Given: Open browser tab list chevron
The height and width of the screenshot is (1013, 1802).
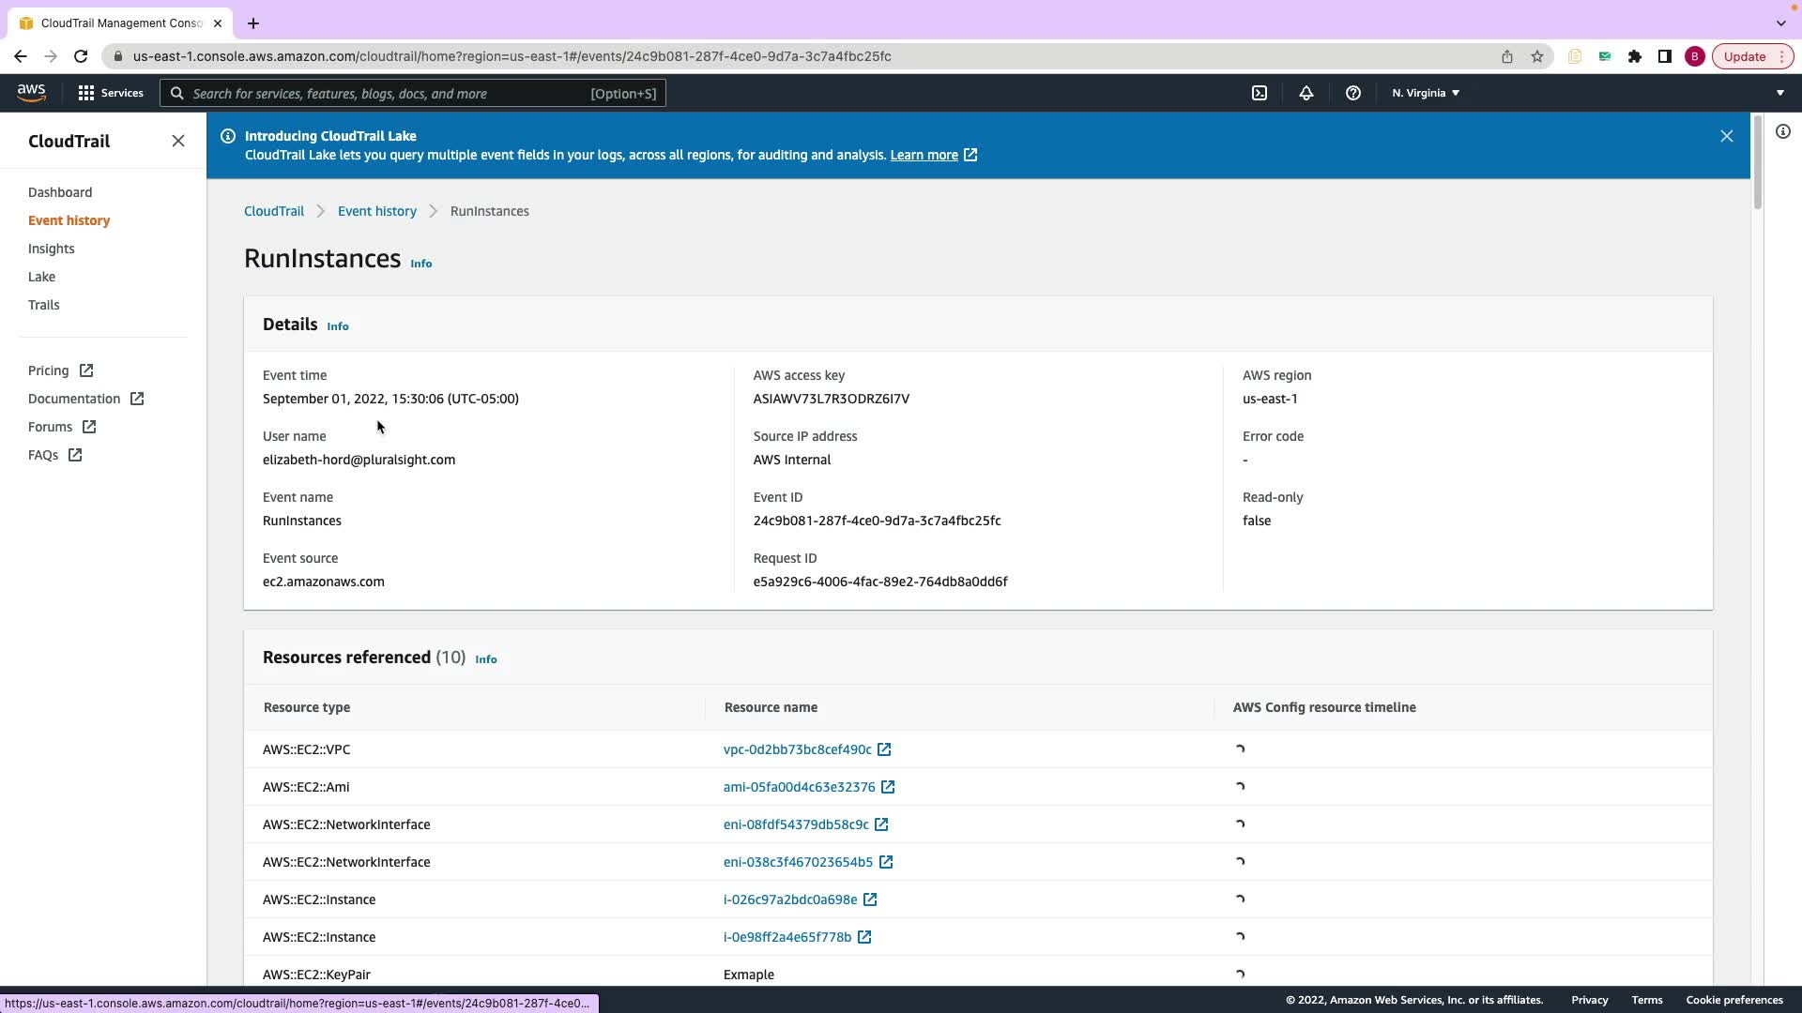Looking at the screenshot, I should click(1780, 23).
